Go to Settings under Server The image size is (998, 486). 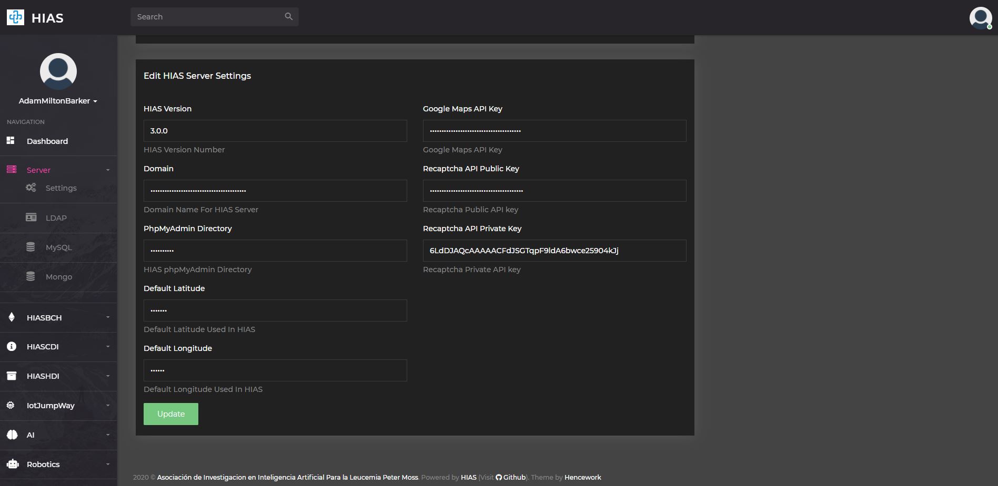(61, 188)
